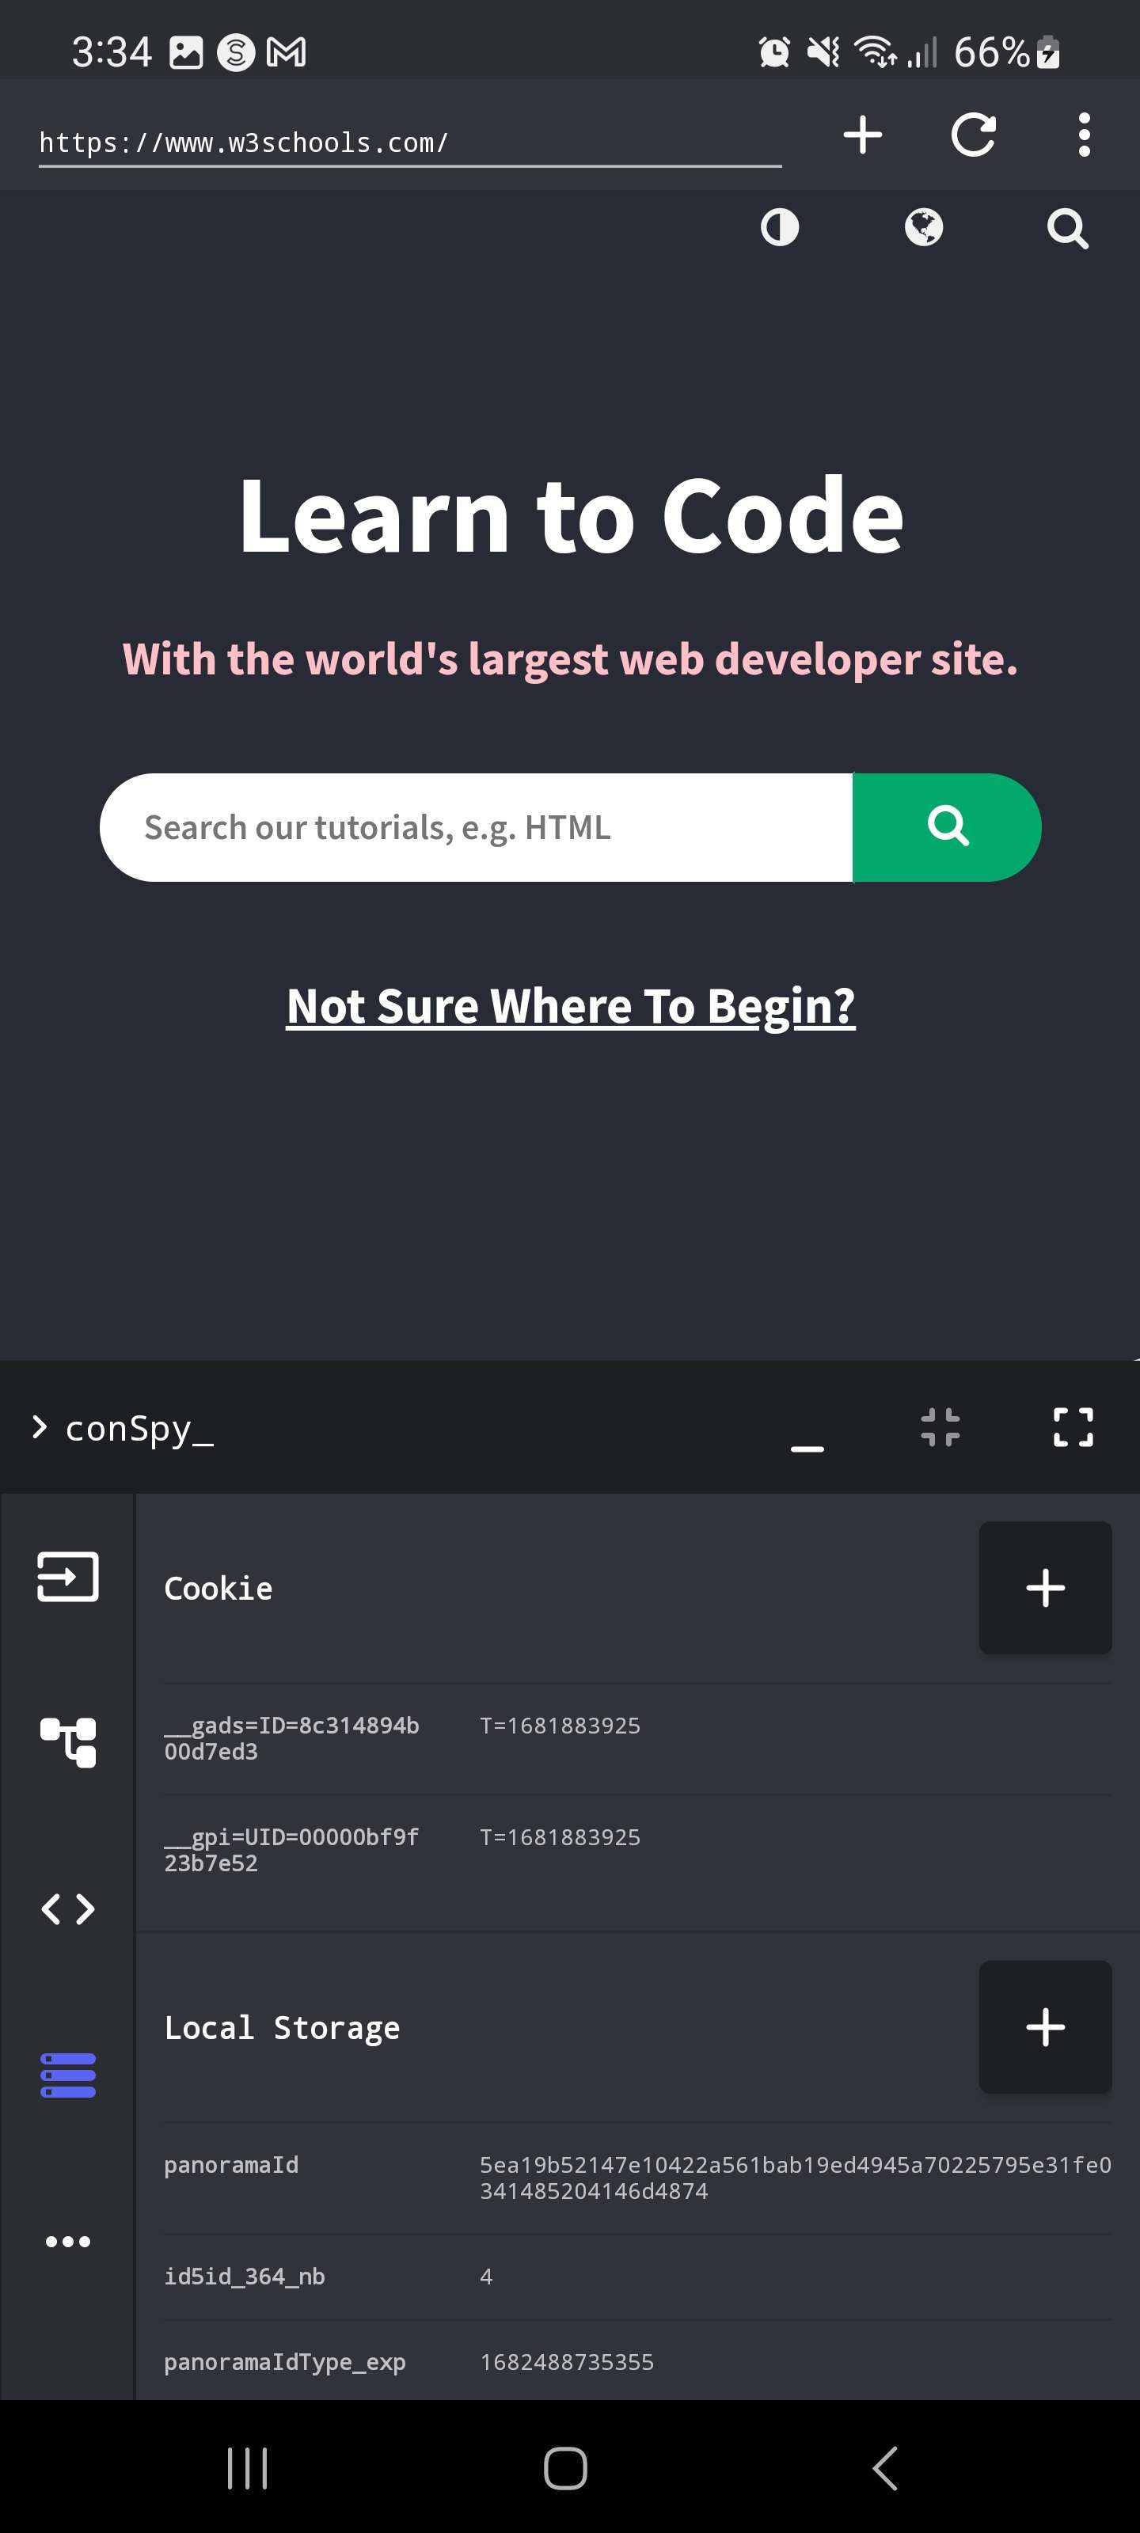Select the storage tab icon
Image resolution: width=1140 pixels, height=2533 pixels.
[68, 2075]
